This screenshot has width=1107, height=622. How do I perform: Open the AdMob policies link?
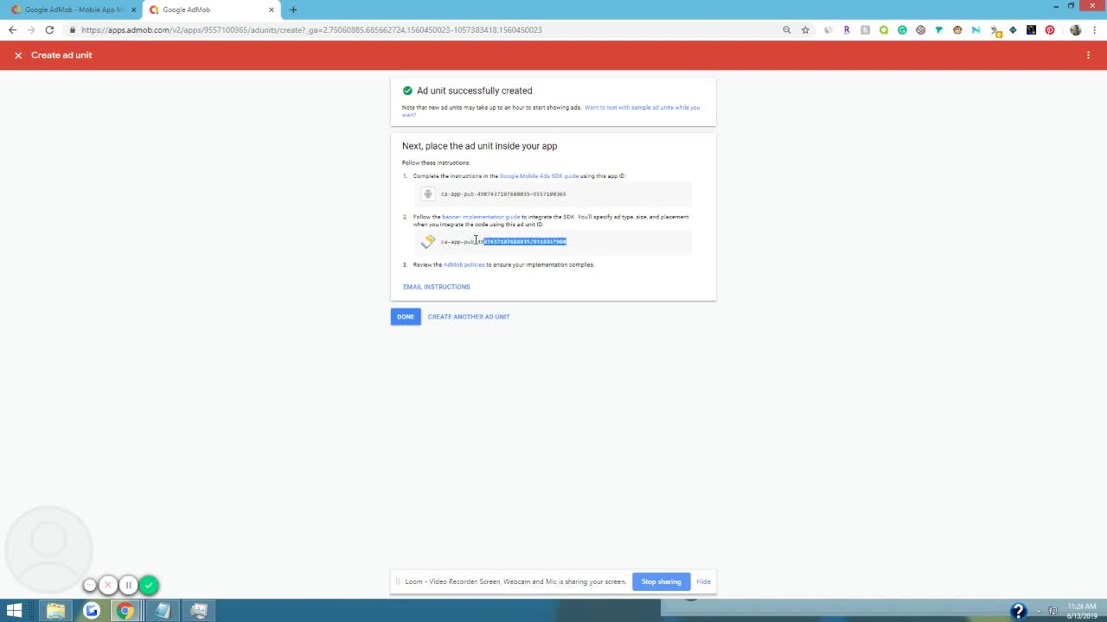click(464, 265)
